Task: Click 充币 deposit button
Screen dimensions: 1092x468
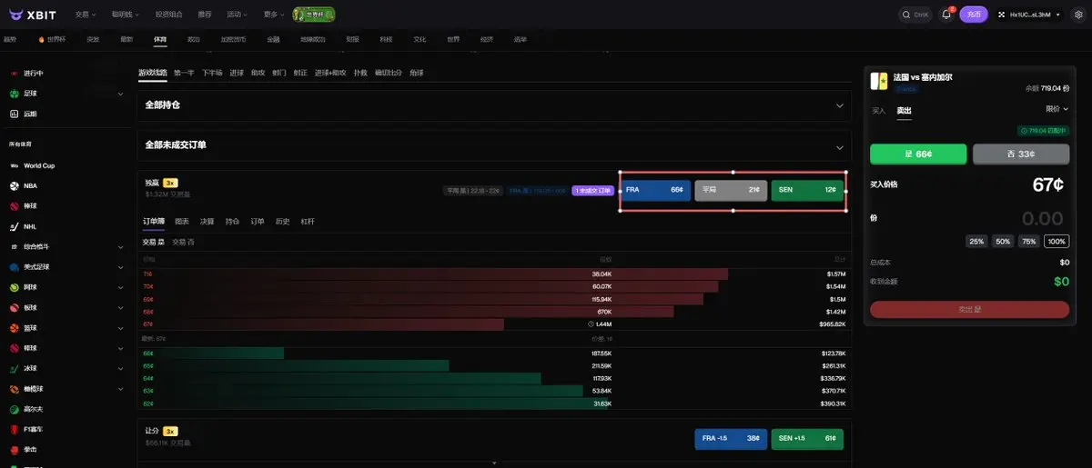Action: [974, 15]
